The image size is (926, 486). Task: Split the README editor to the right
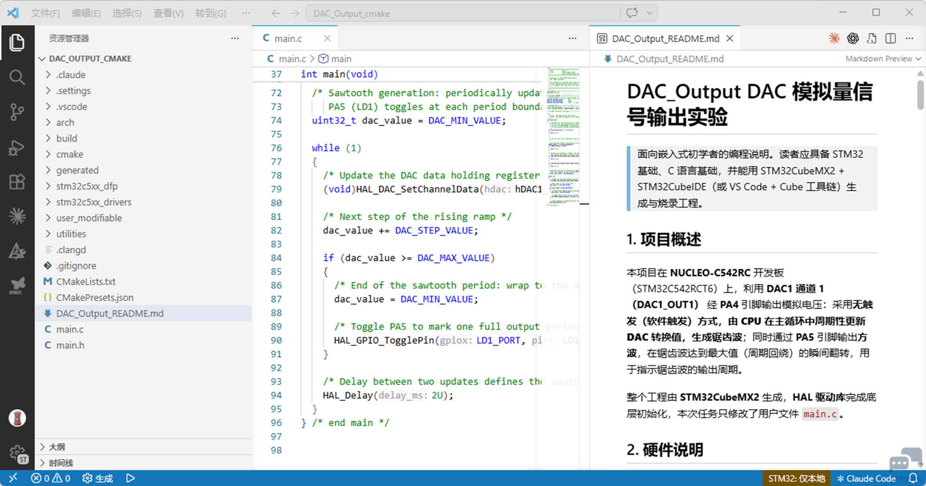pyautogui.click(x=890, y=38)
